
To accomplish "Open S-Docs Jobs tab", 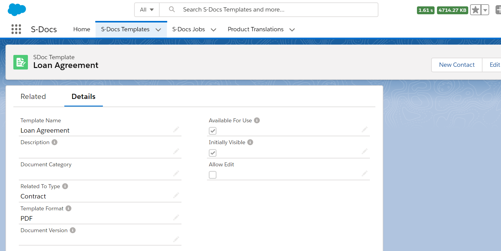I will 188,29.
